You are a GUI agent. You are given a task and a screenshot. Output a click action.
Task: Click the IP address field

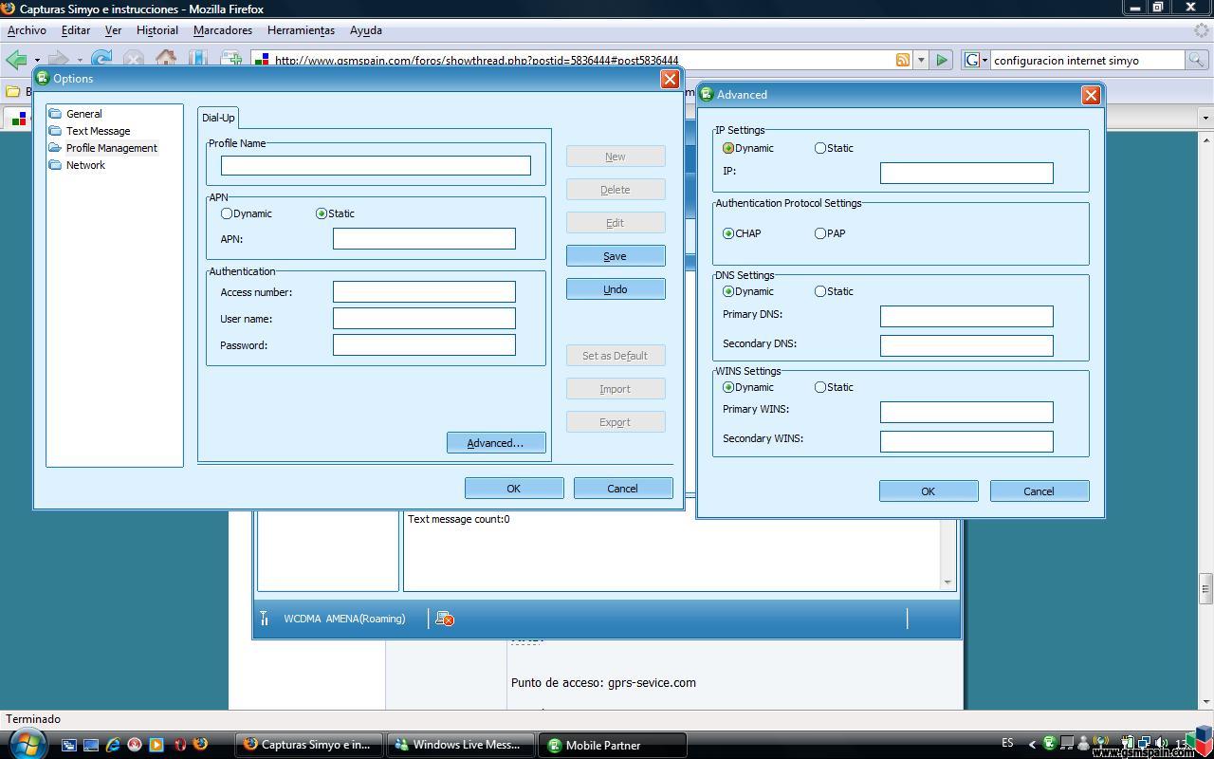pos(966,173)
